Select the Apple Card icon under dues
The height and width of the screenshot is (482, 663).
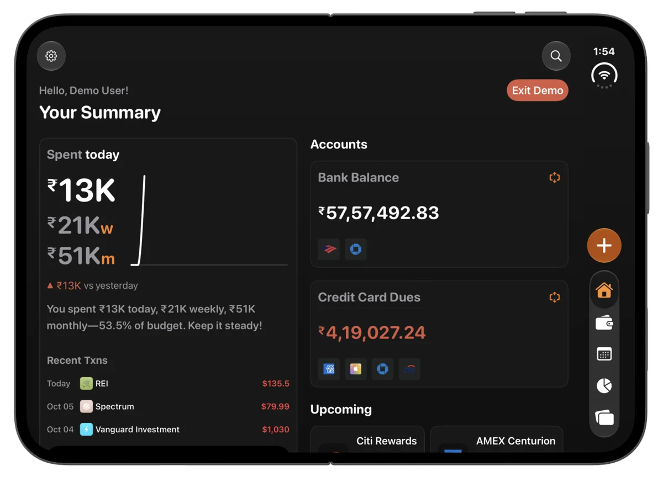click(x=355, y=369)
